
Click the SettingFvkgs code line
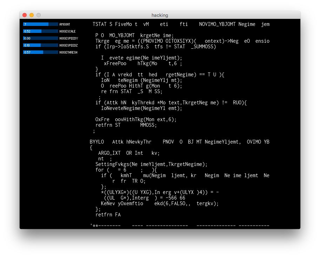(x=151, y=164)
